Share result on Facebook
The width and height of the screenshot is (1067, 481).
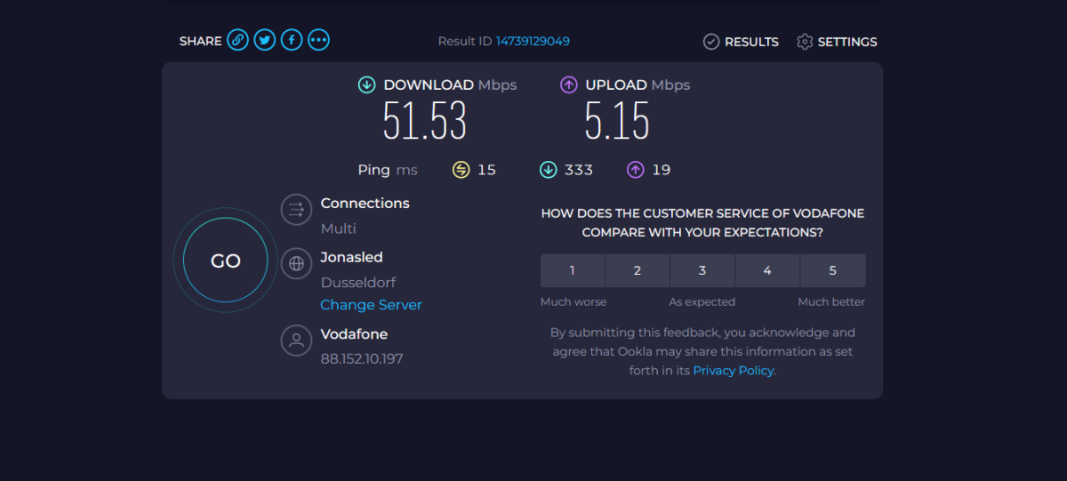pos(292,40)
